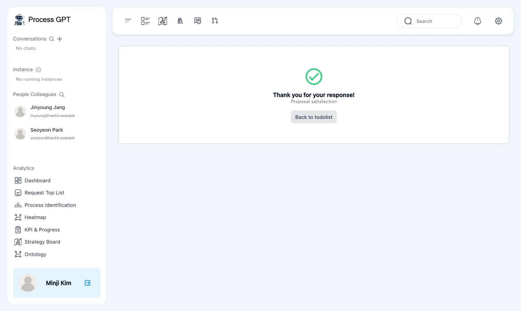The height and width of the screenshot is (311, 521).
Task: Click the Instance check-circle icon
Action: (x=38, y=70)
